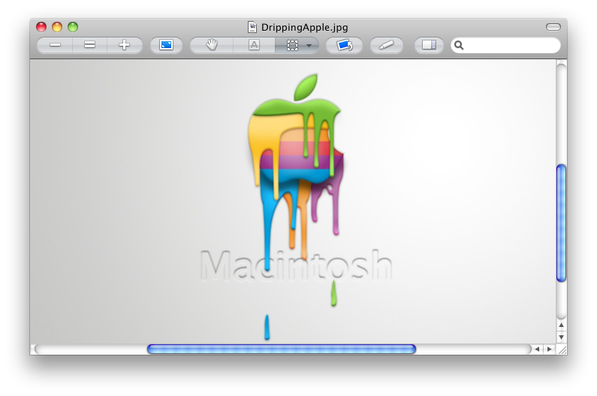The width and height of the screenshot is (597, 396).
Task: Activate the rectangular Select tool
Action: pyautogui.click(x=292, y=45)
